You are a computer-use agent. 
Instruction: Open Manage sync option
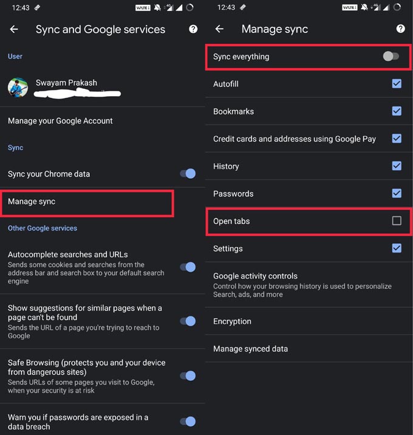coord(87,203)
